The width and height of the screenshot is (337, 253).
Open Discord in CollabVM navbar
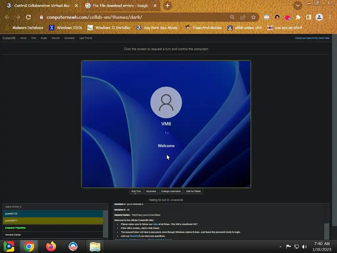tap(56, 38)
